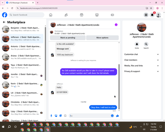The width and height of the screenshot is (165, 132).
Task: Open Windows notification center icon
Action: tap(161, 127)
